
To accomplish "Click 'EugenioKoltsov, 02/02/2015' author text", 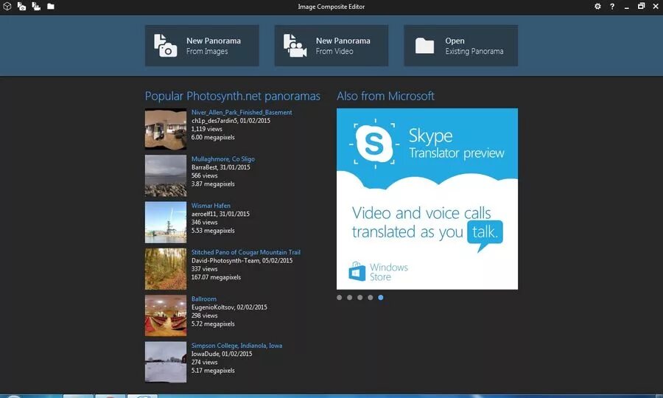I will click(229, 307).
